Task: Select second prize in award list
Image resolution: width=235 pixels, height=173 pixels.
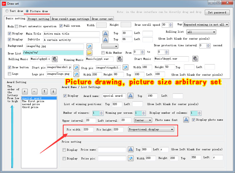Action: (x=31, y=104)
